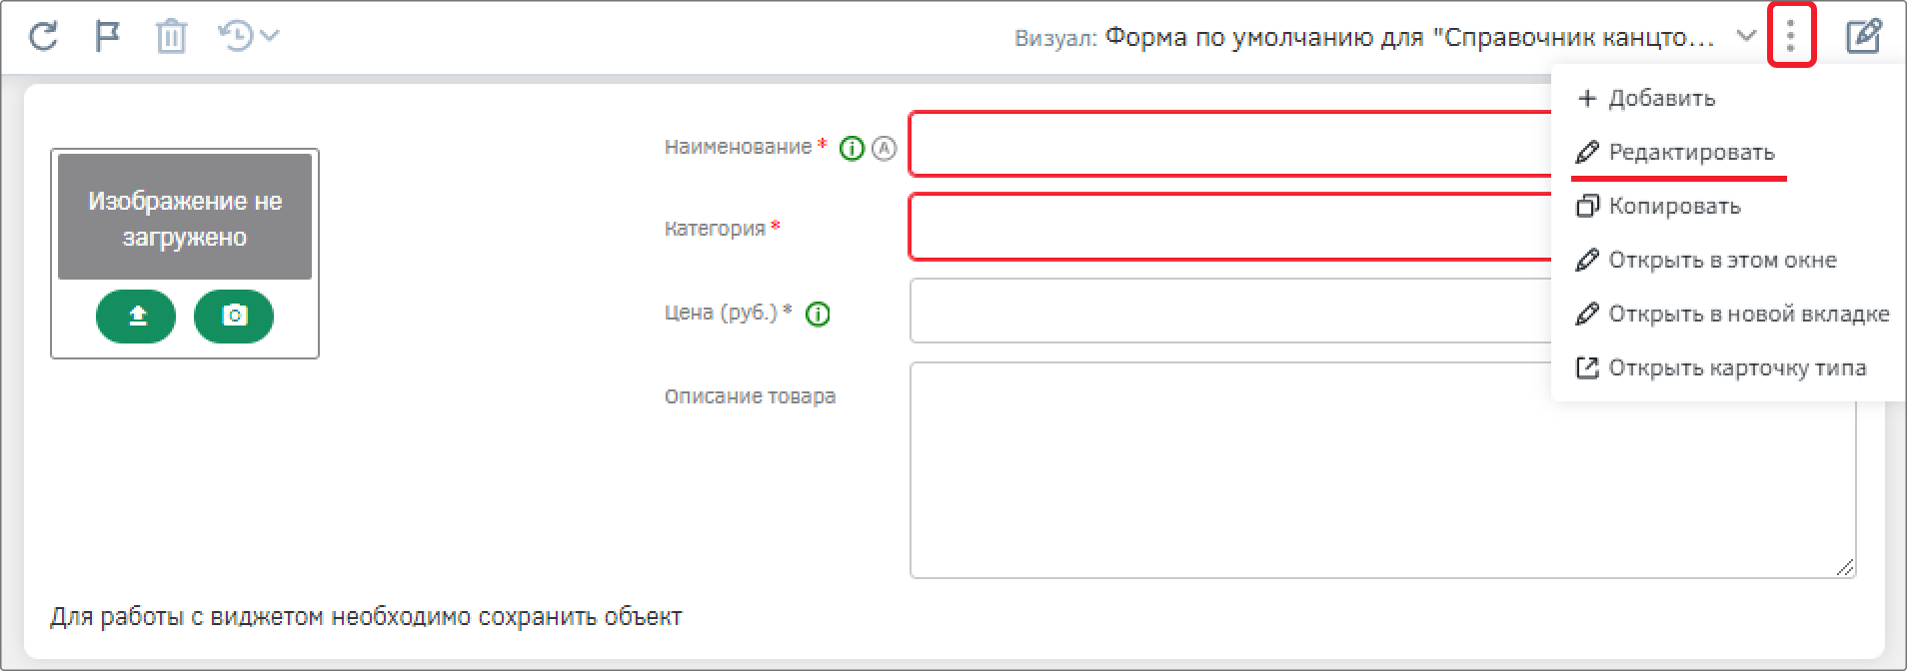
Task: Open the history clock icon
Action: click(x=236, y=36)
